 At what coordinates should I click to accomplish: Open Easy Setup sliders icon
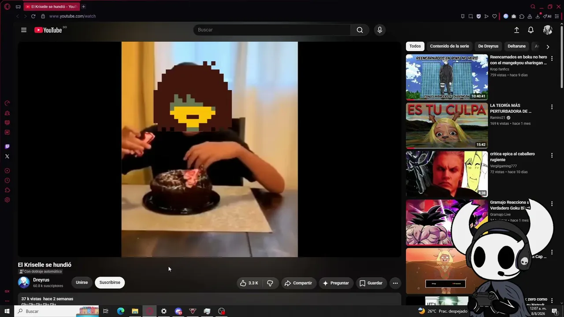click(x=557, y=16)
